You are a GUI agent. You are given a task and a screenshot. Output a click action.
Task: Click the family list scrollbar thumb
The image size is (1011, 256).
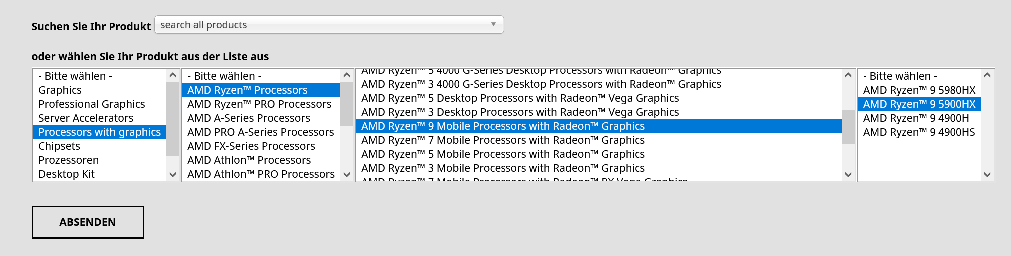(347, 104)
